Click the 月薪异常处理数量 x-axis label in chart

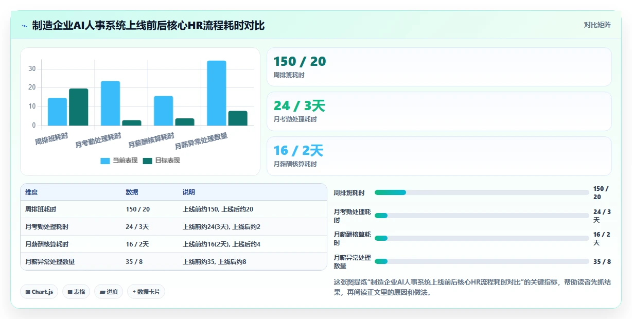201,141
